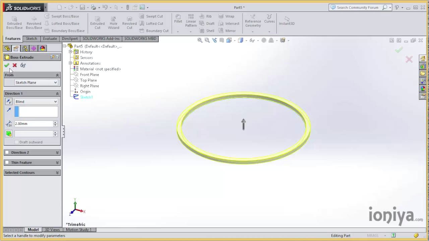Open FeatureManager design tree tab
429x241 pixels.
pyautogui.click(x=7, y=49)
